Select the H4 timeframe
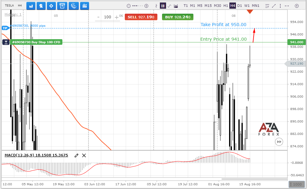This screenshot has width=307, height=189. coord(233,6)
